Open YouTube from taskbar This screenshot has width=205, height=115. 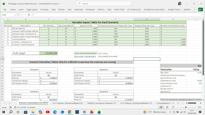[48, 112]
